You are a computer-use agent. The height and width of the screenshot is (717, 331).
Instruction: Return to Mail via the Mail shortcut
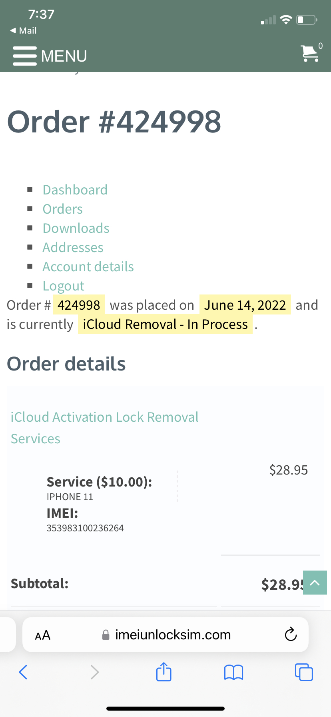pyautogui.click(x=22, y=30)
